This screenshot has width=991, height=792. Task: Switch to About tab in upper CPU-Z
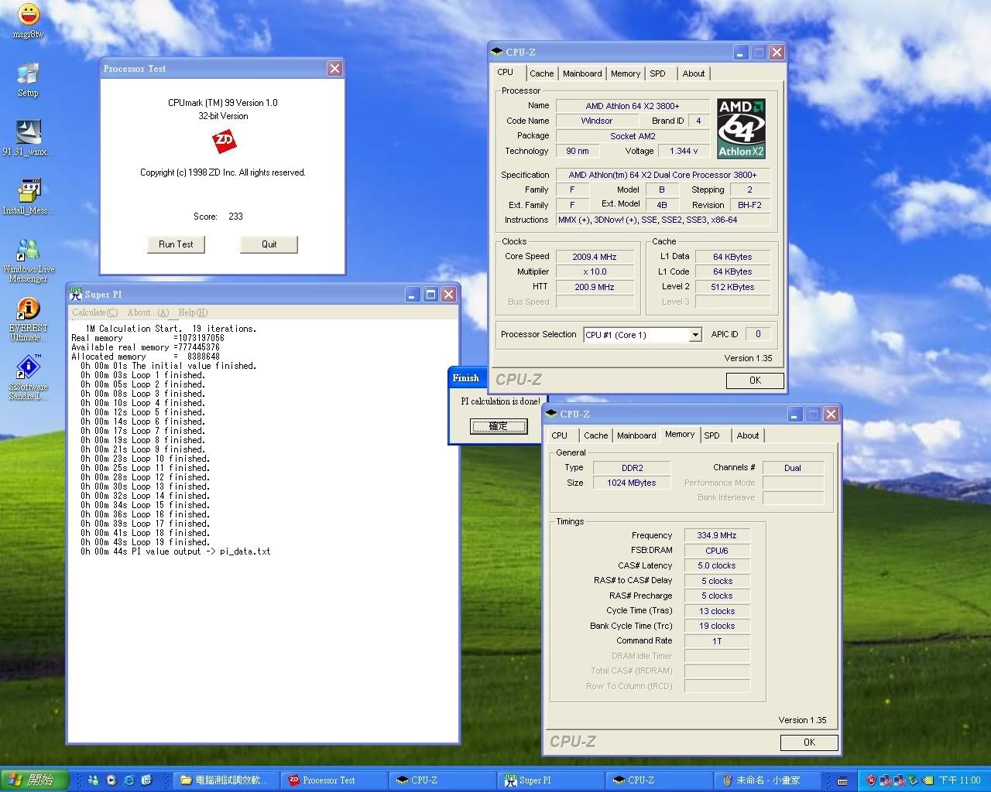pos(694,73)
